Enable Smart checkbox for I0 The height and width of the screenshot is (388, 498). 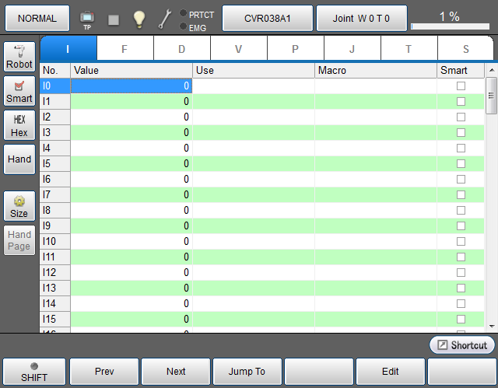461,86
